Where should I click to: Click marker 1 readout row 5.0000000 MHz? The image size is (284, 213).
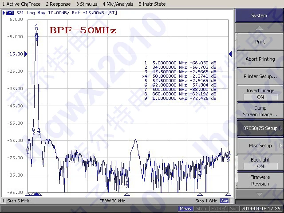pos(180,63)
